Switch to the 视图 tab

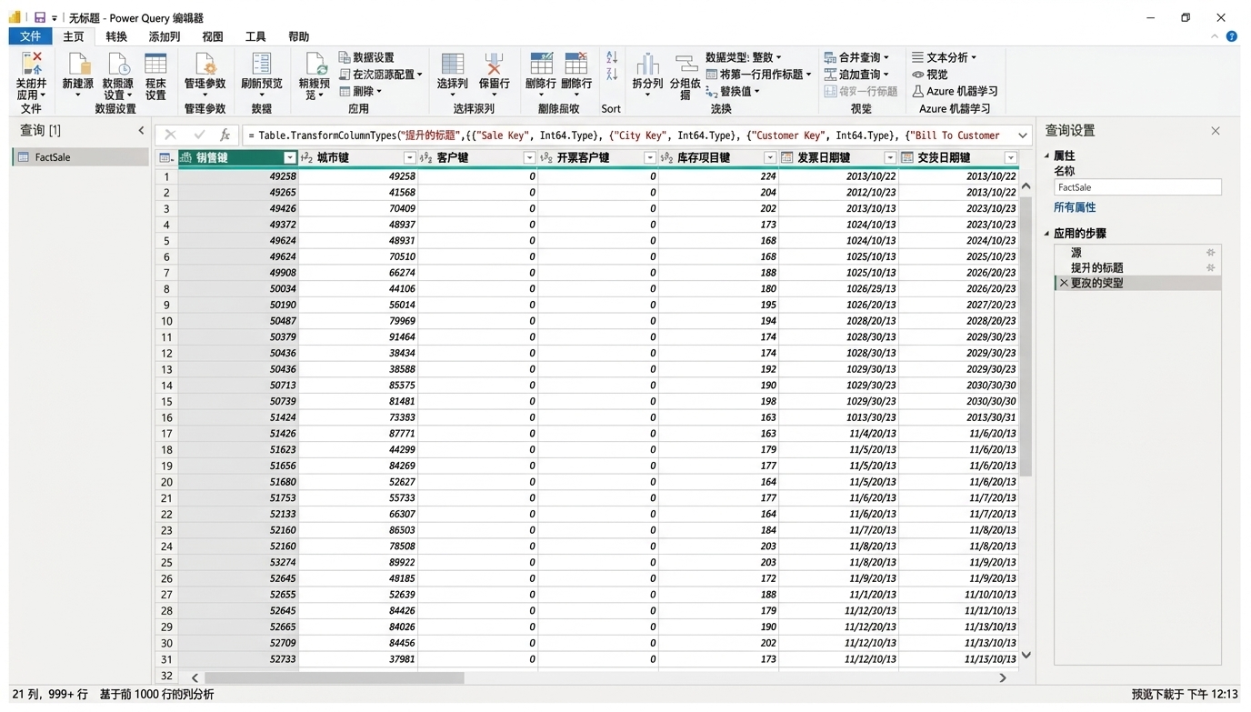coord(213,36)
